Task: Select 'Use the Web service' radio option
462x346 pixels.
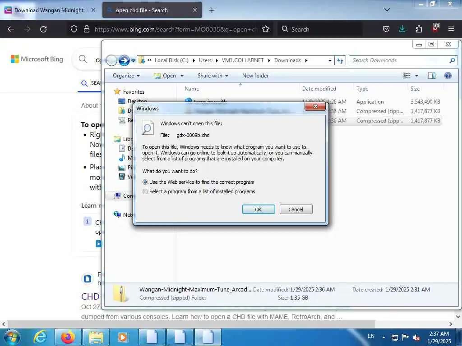Action: (145, 182)
